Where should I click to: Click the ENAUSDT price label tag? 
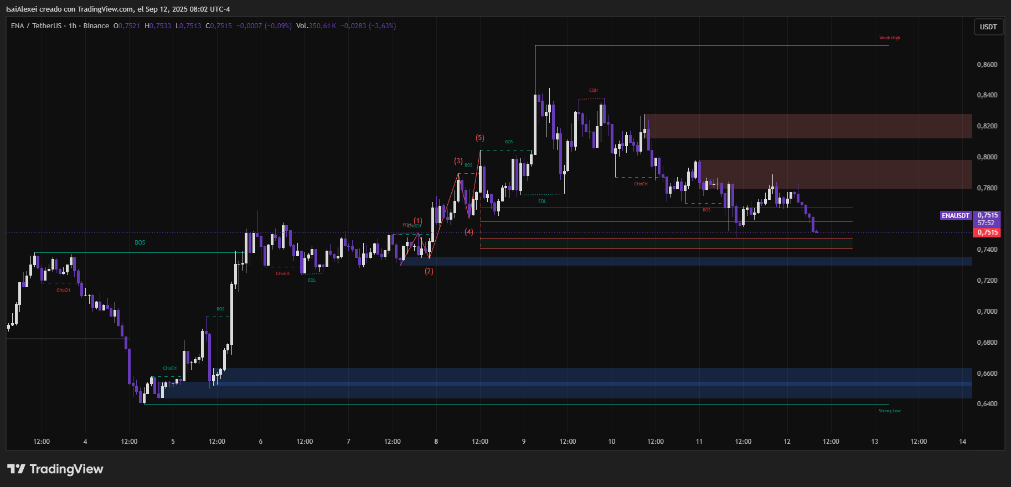[956, 215]
